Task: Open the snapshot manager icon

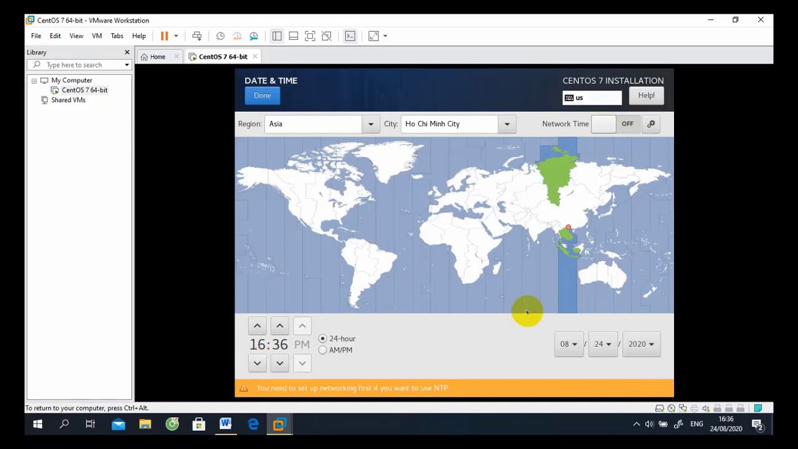Action: [x=254, y=36]
